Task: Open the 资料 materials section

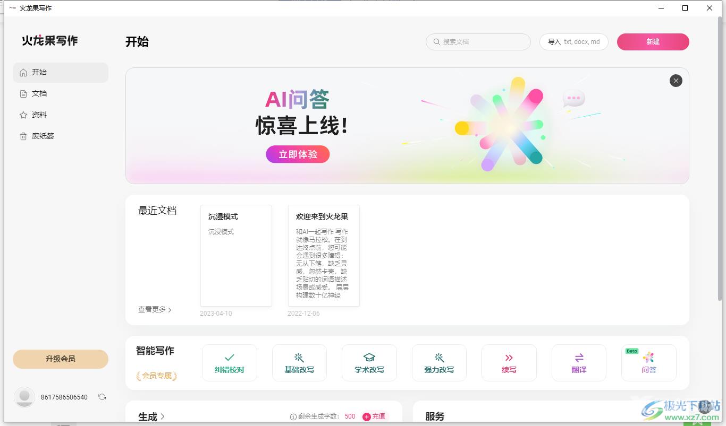Action: click(x=61, y=115)
